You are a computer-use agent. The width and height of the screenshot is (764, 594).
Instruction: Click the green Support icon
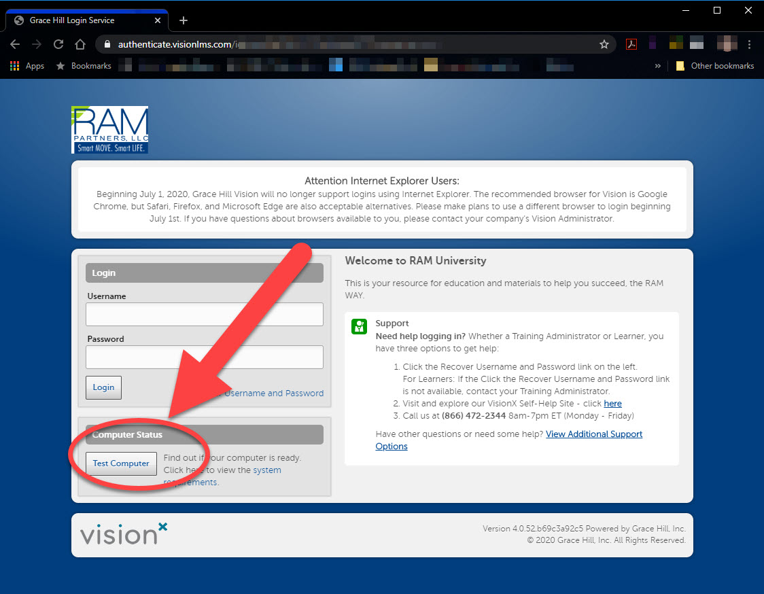click(359, 326)
